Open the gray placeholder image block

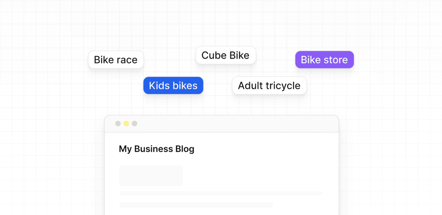click(x=151, y=176)
